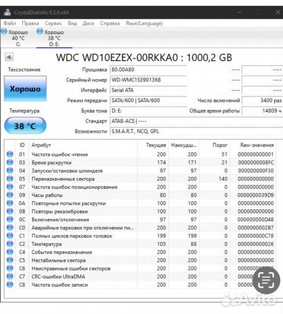Click status icon for Время раскрутки row

tap(10, 162)
